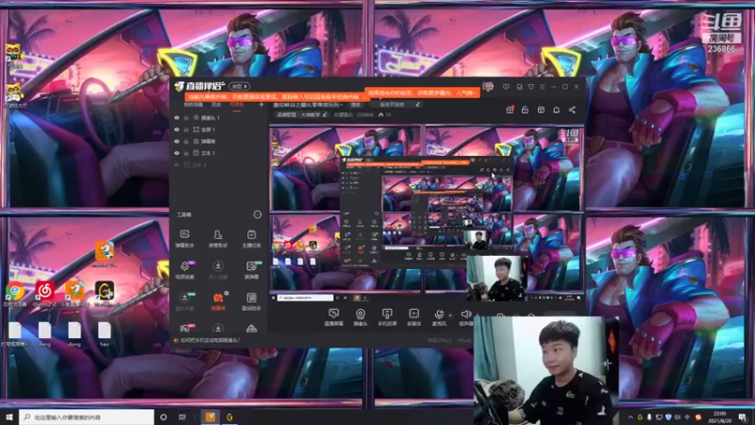Follow the arrow on orange compatibility banner
This screenshot has height=425, width=755.
(364, 97)
